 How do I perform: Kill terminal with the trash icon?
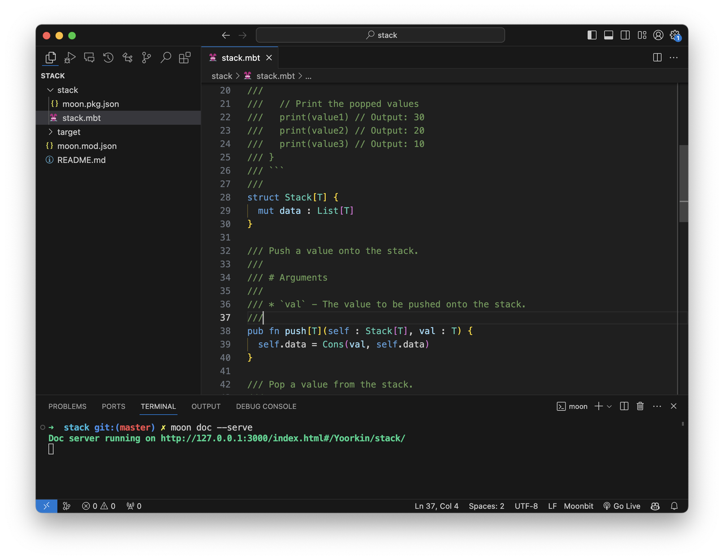(x=640, y=406)
